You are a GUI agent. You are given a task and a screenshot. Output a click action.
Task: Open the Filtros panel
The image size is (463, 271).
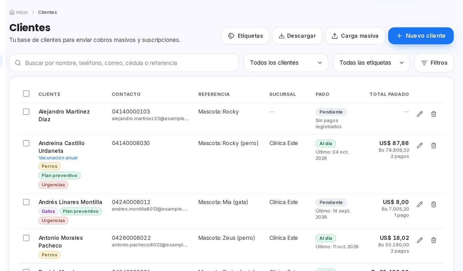(x=434, y=63)
